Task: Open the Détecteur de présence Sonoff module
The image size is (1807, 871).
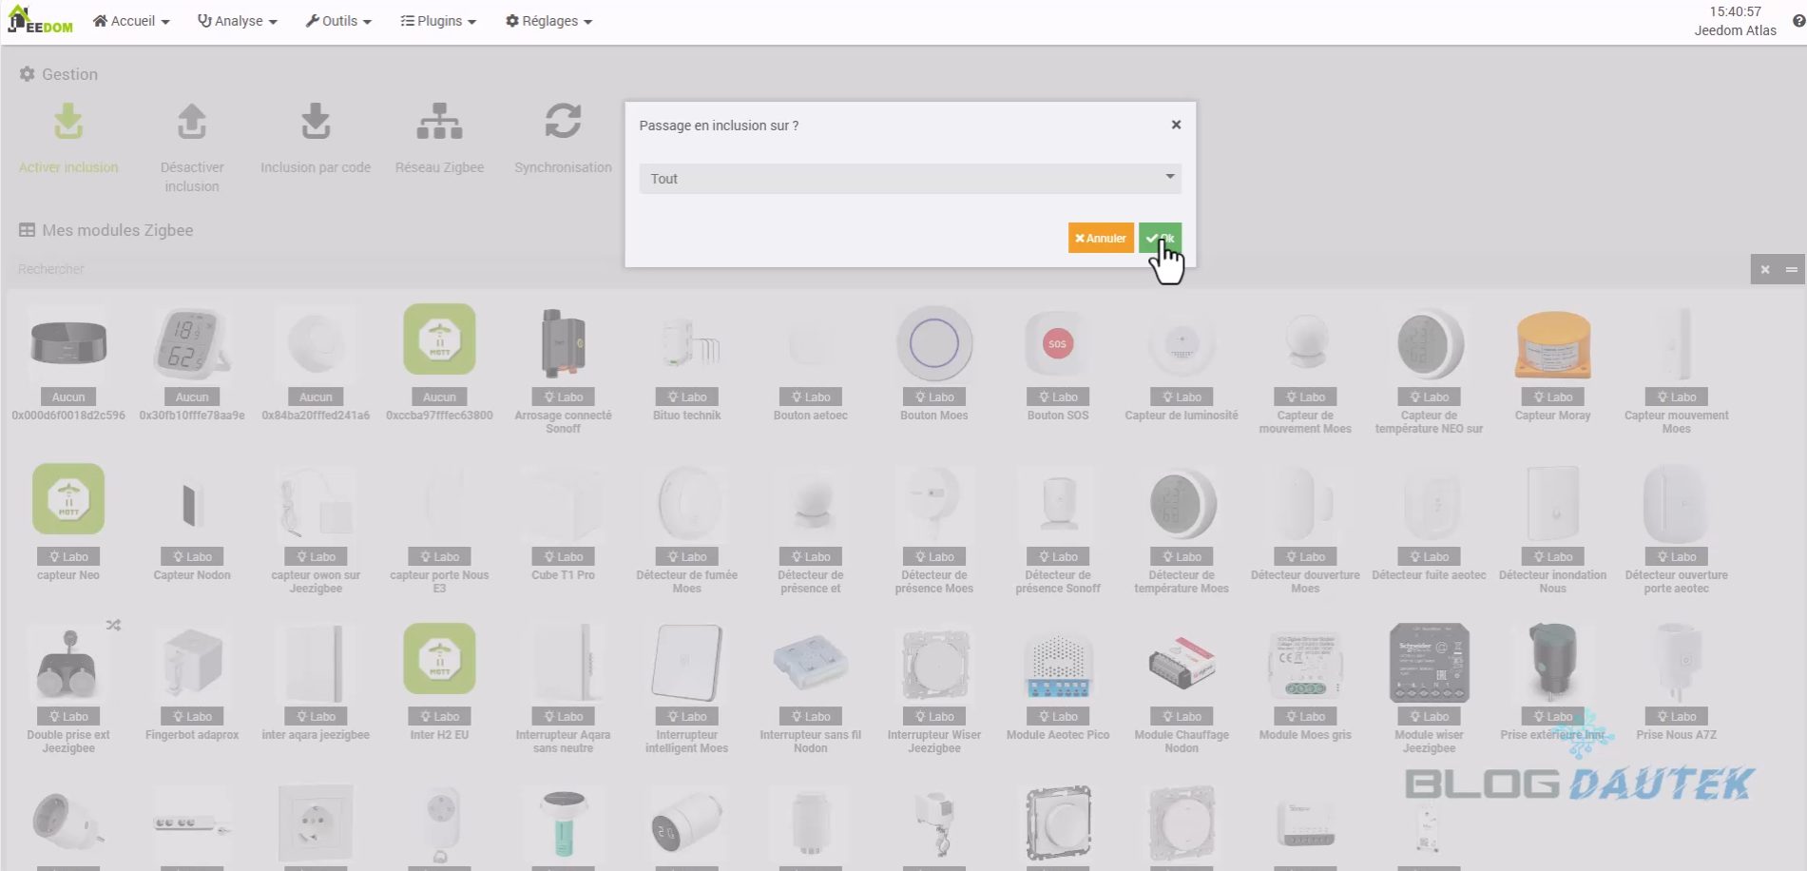Action: click(x=1058, y=529)
